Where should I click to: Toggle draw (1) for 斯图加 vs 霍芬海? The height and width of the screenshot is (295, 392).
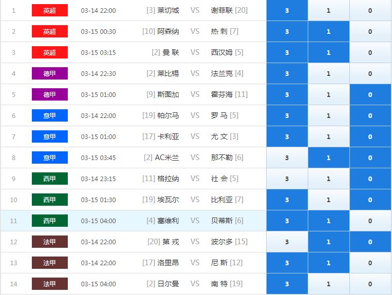pos(328,94)
